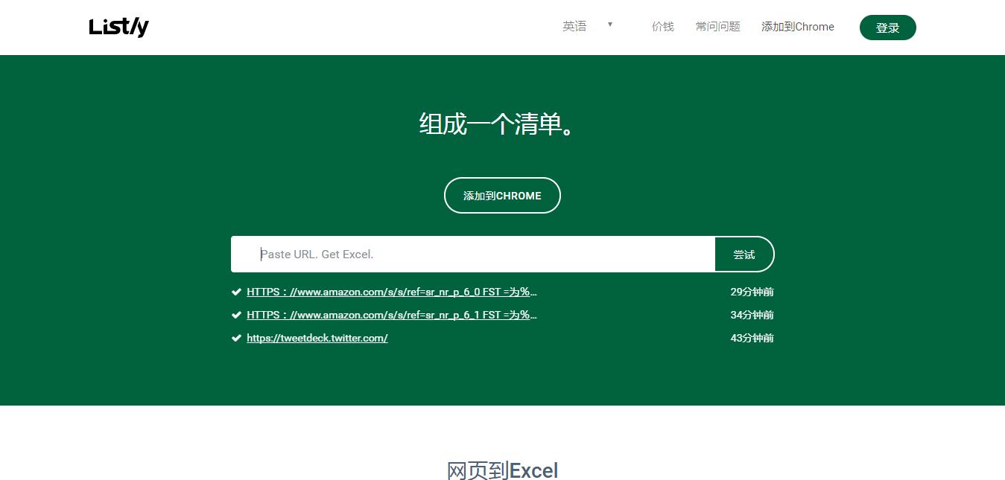
Task: Click the checkmark beside the first Amazon URL
Action: click(236, 291)
